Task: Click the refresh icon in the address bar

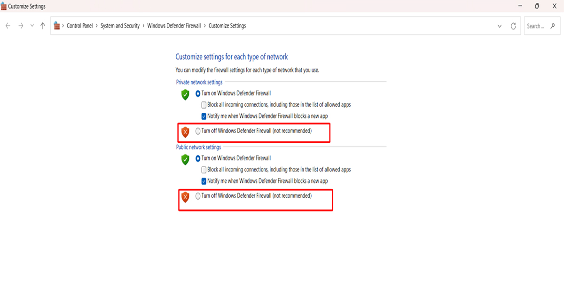Action: (512, 26)
